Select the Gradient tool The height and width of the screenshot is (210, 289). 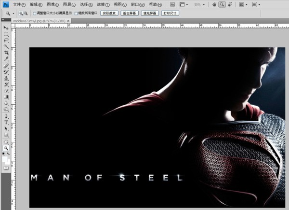[x=6, y=97]
